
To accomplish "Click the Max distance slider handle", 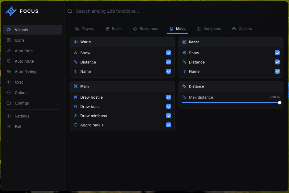I will pos(280,103).
